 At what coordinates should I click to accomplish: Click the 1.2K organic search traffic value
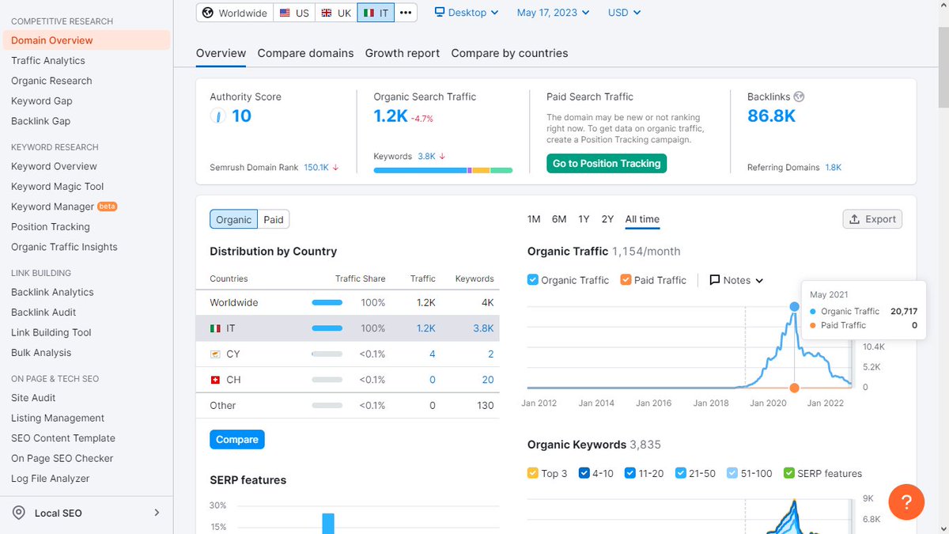pyautogui.click(x=391, y=116)
